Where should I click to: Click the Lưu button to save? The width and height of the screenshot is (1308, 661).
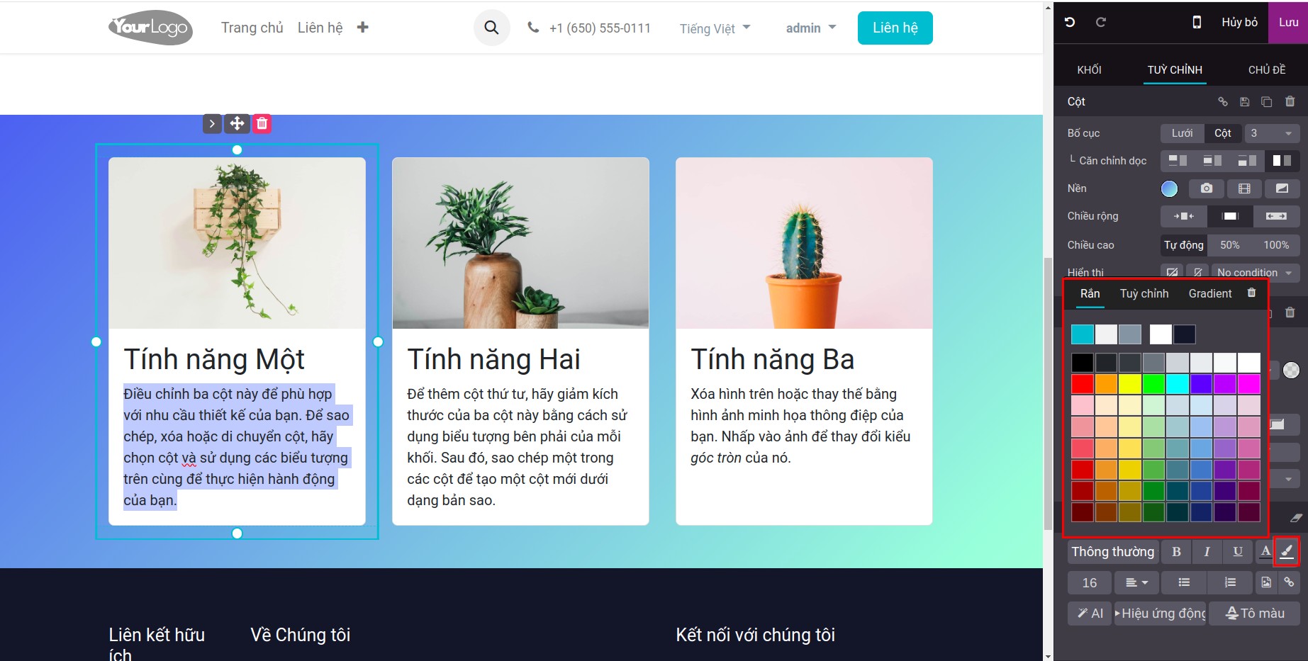click(x=1288, y=22)
